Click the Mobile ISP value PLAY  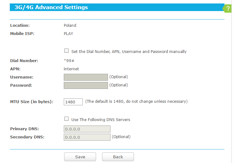click(68, 33)
